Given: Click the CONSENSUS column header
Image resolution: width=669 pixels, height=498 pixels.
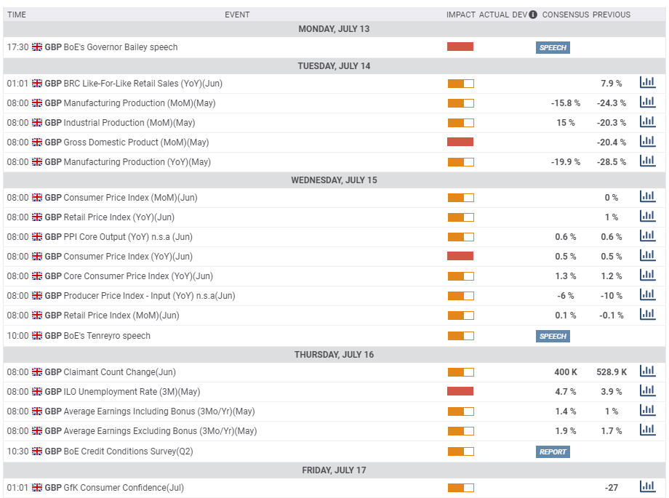Looking at the screenshot, I should coord(565,15).
